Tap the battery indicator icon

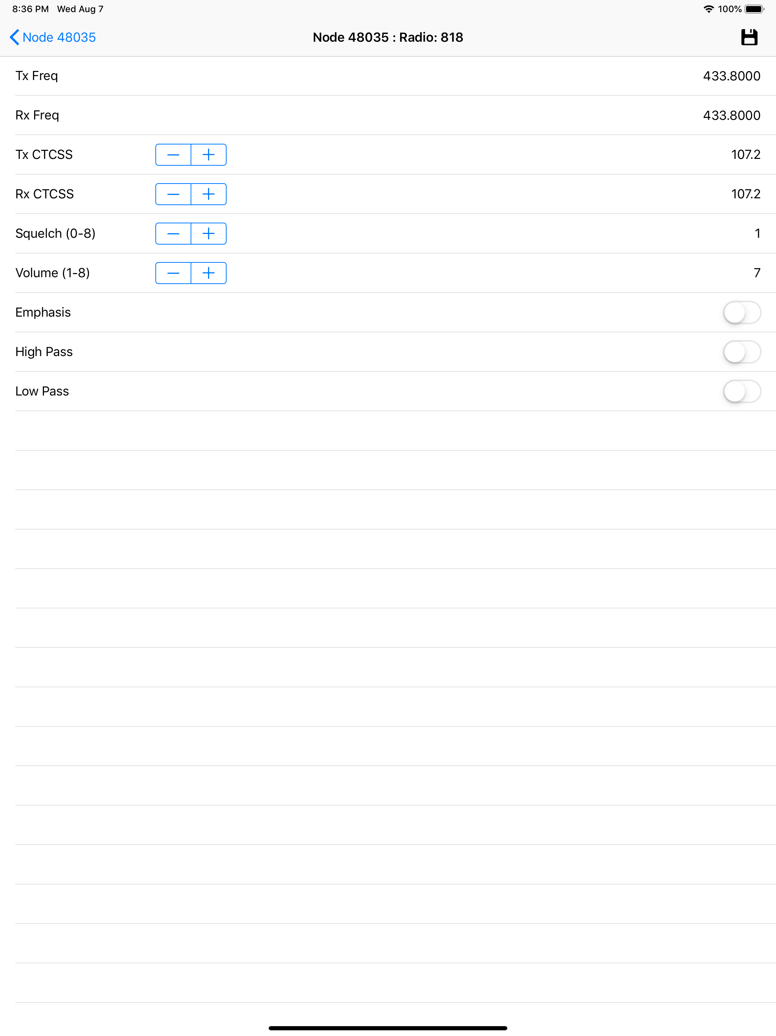pos(754,9)
